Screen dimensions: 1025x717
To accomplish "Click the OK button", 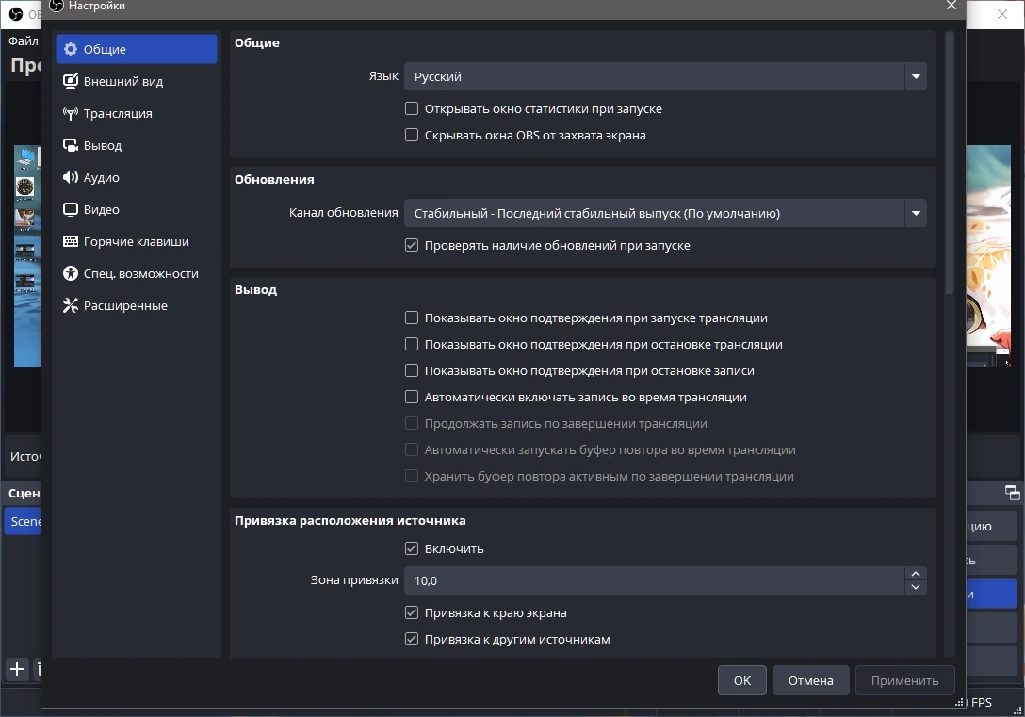I will pyautogui.click(x=742, y=680).
